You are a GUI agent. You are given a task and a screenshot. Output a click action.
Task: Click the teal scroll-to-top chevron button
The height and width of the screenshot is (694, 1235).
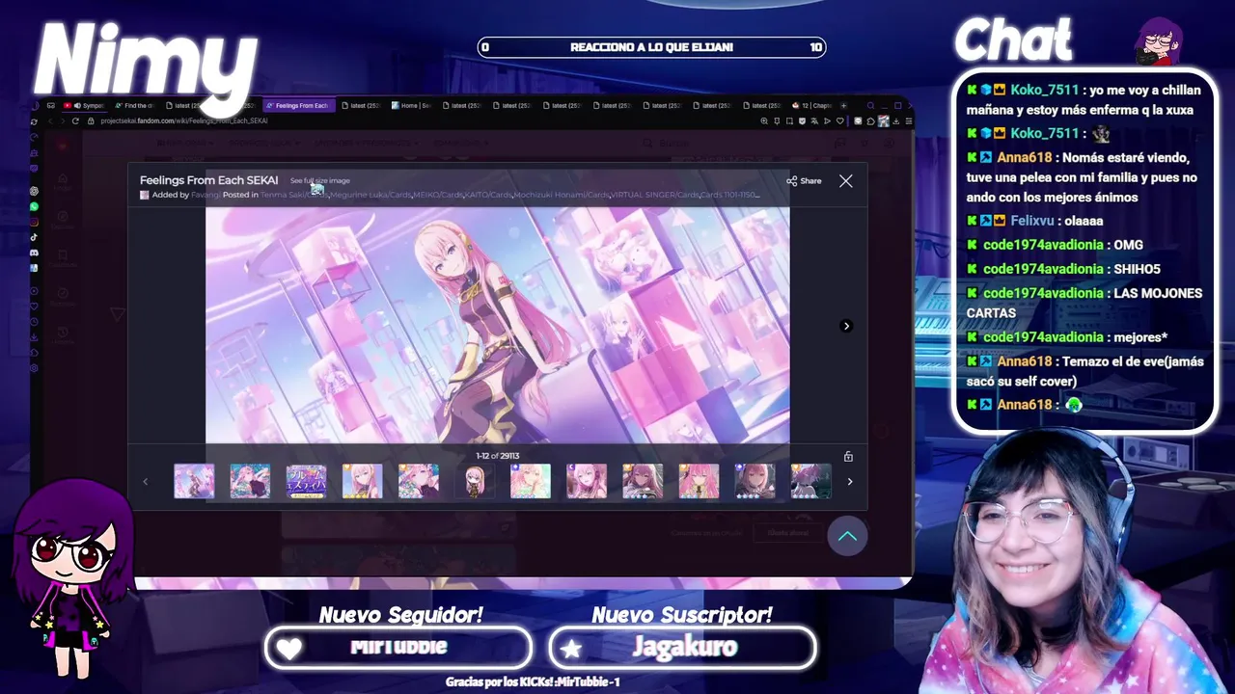tap(847, 536)
